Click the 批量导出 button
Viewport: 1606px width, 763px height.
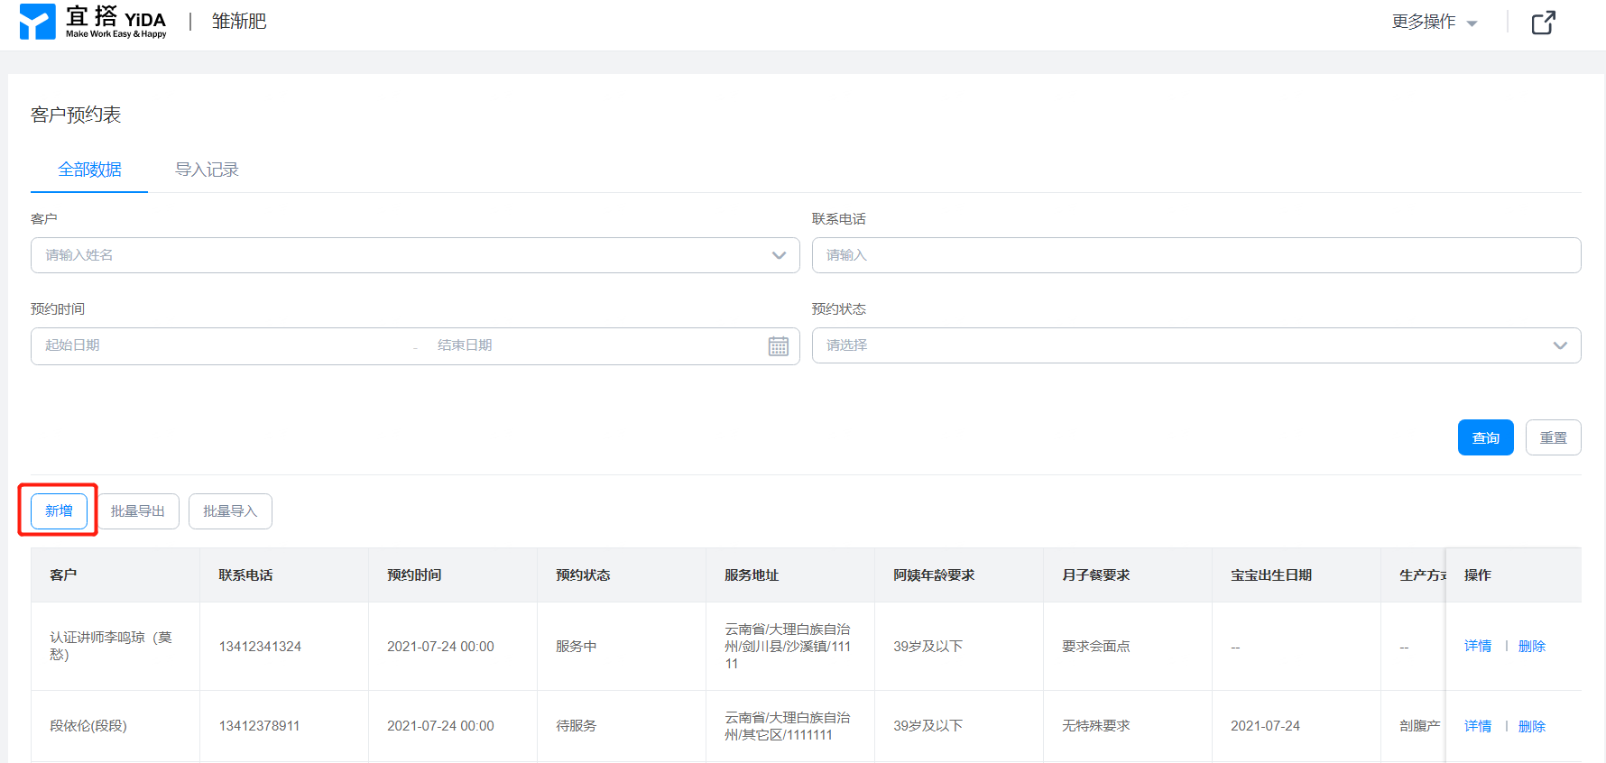(x=138, y=511)
